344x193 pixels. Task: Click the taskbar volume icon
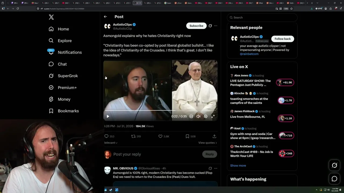[x=328, y=190]
